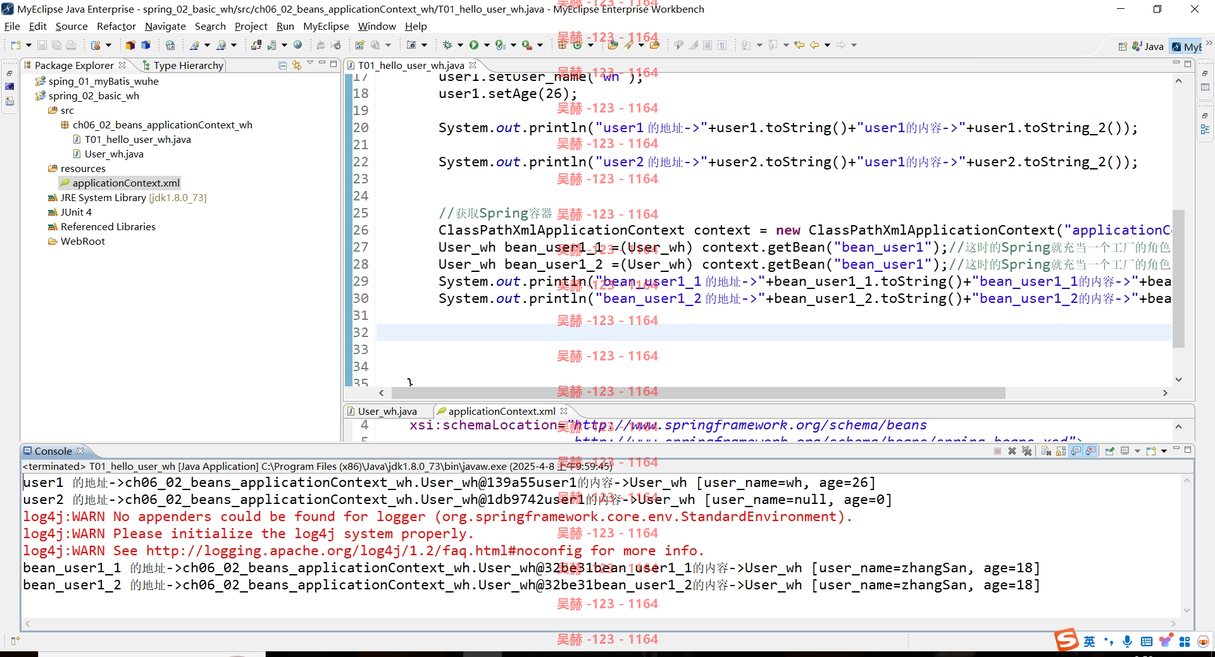
Task: Select the MyEclipse perspective button
Action: point(1186,46)
